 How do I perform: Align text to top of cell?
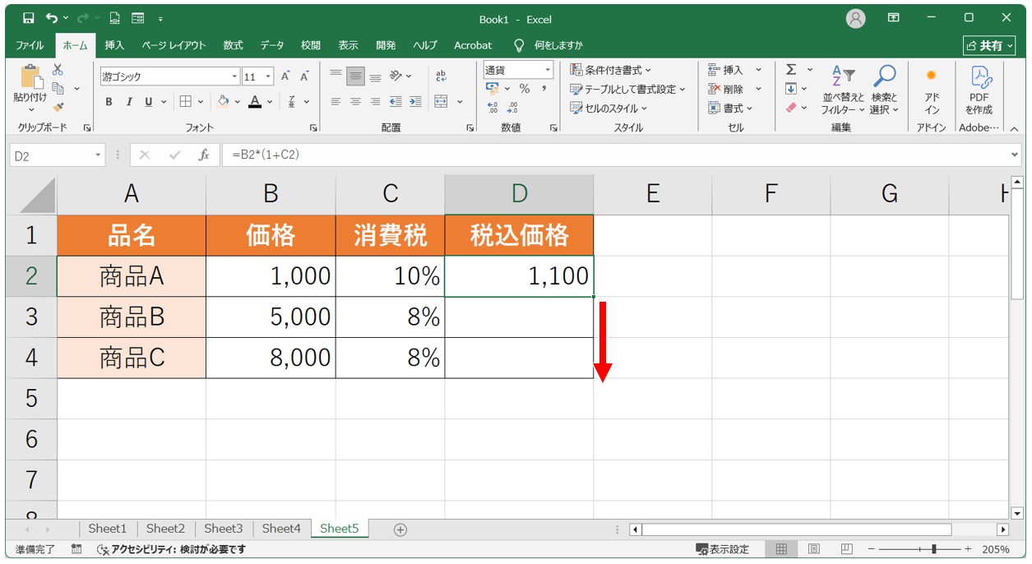pyautogui.click(x=336, y=76)
